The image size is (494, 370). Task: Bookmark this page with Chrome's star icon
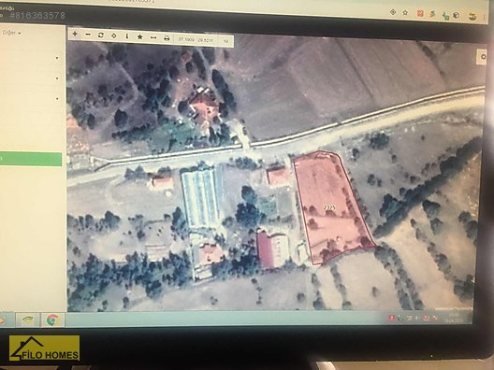(x=405, y=13)
